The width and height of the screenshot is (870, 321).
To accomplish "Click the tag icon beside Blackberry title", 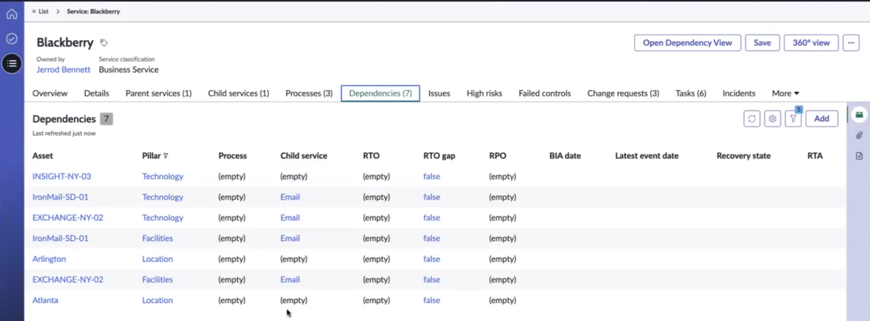I will (x=104, y=43).
